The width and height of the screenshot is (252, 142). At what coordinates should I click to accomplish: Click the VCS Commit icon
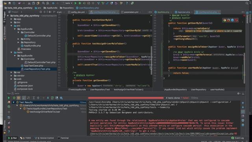coord(103,3)
